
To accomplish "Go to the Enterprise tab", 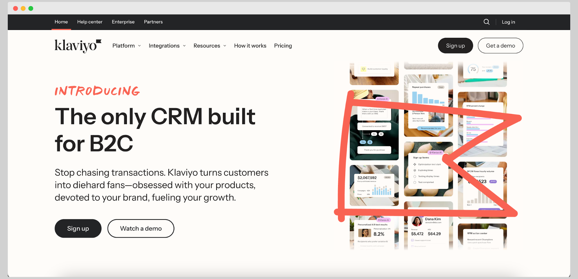I will point(123,22).
